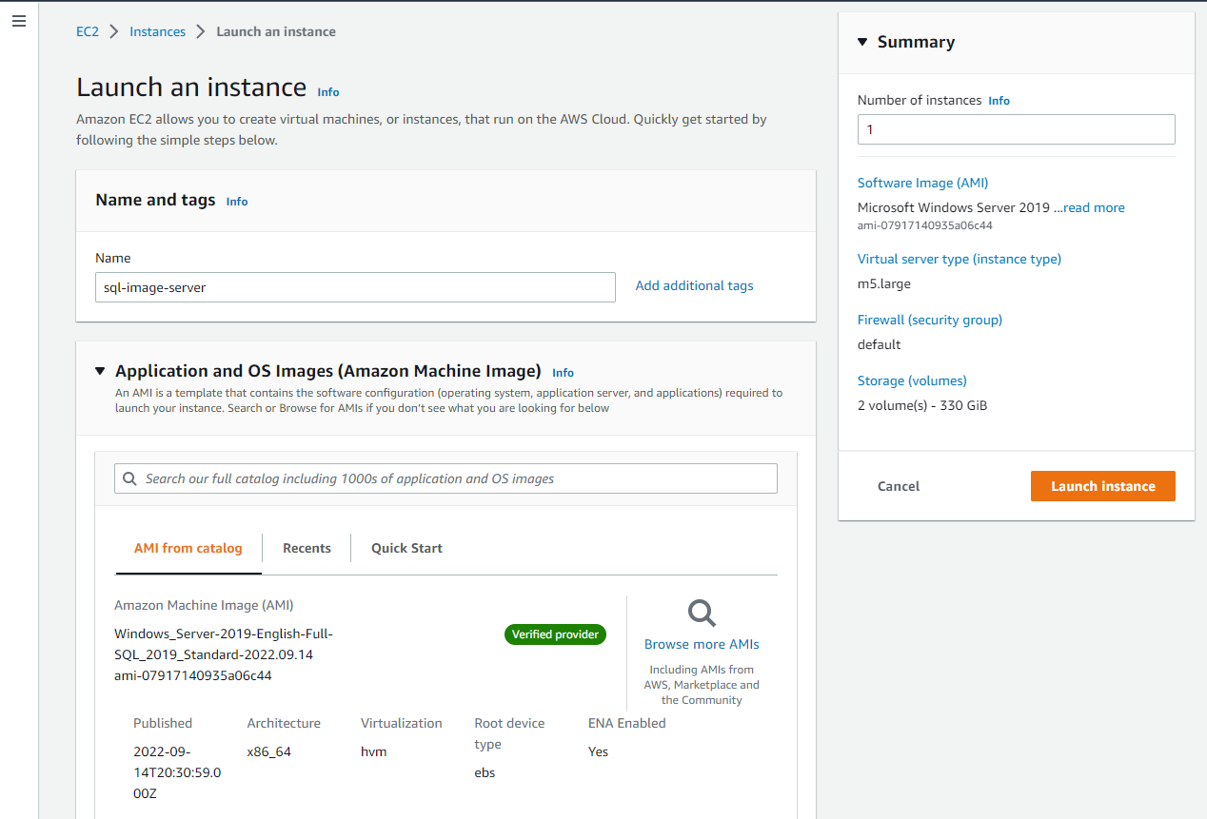Click the hvm virtualization value
This screenshot has height=819, width=1207.
coord(374,751)
